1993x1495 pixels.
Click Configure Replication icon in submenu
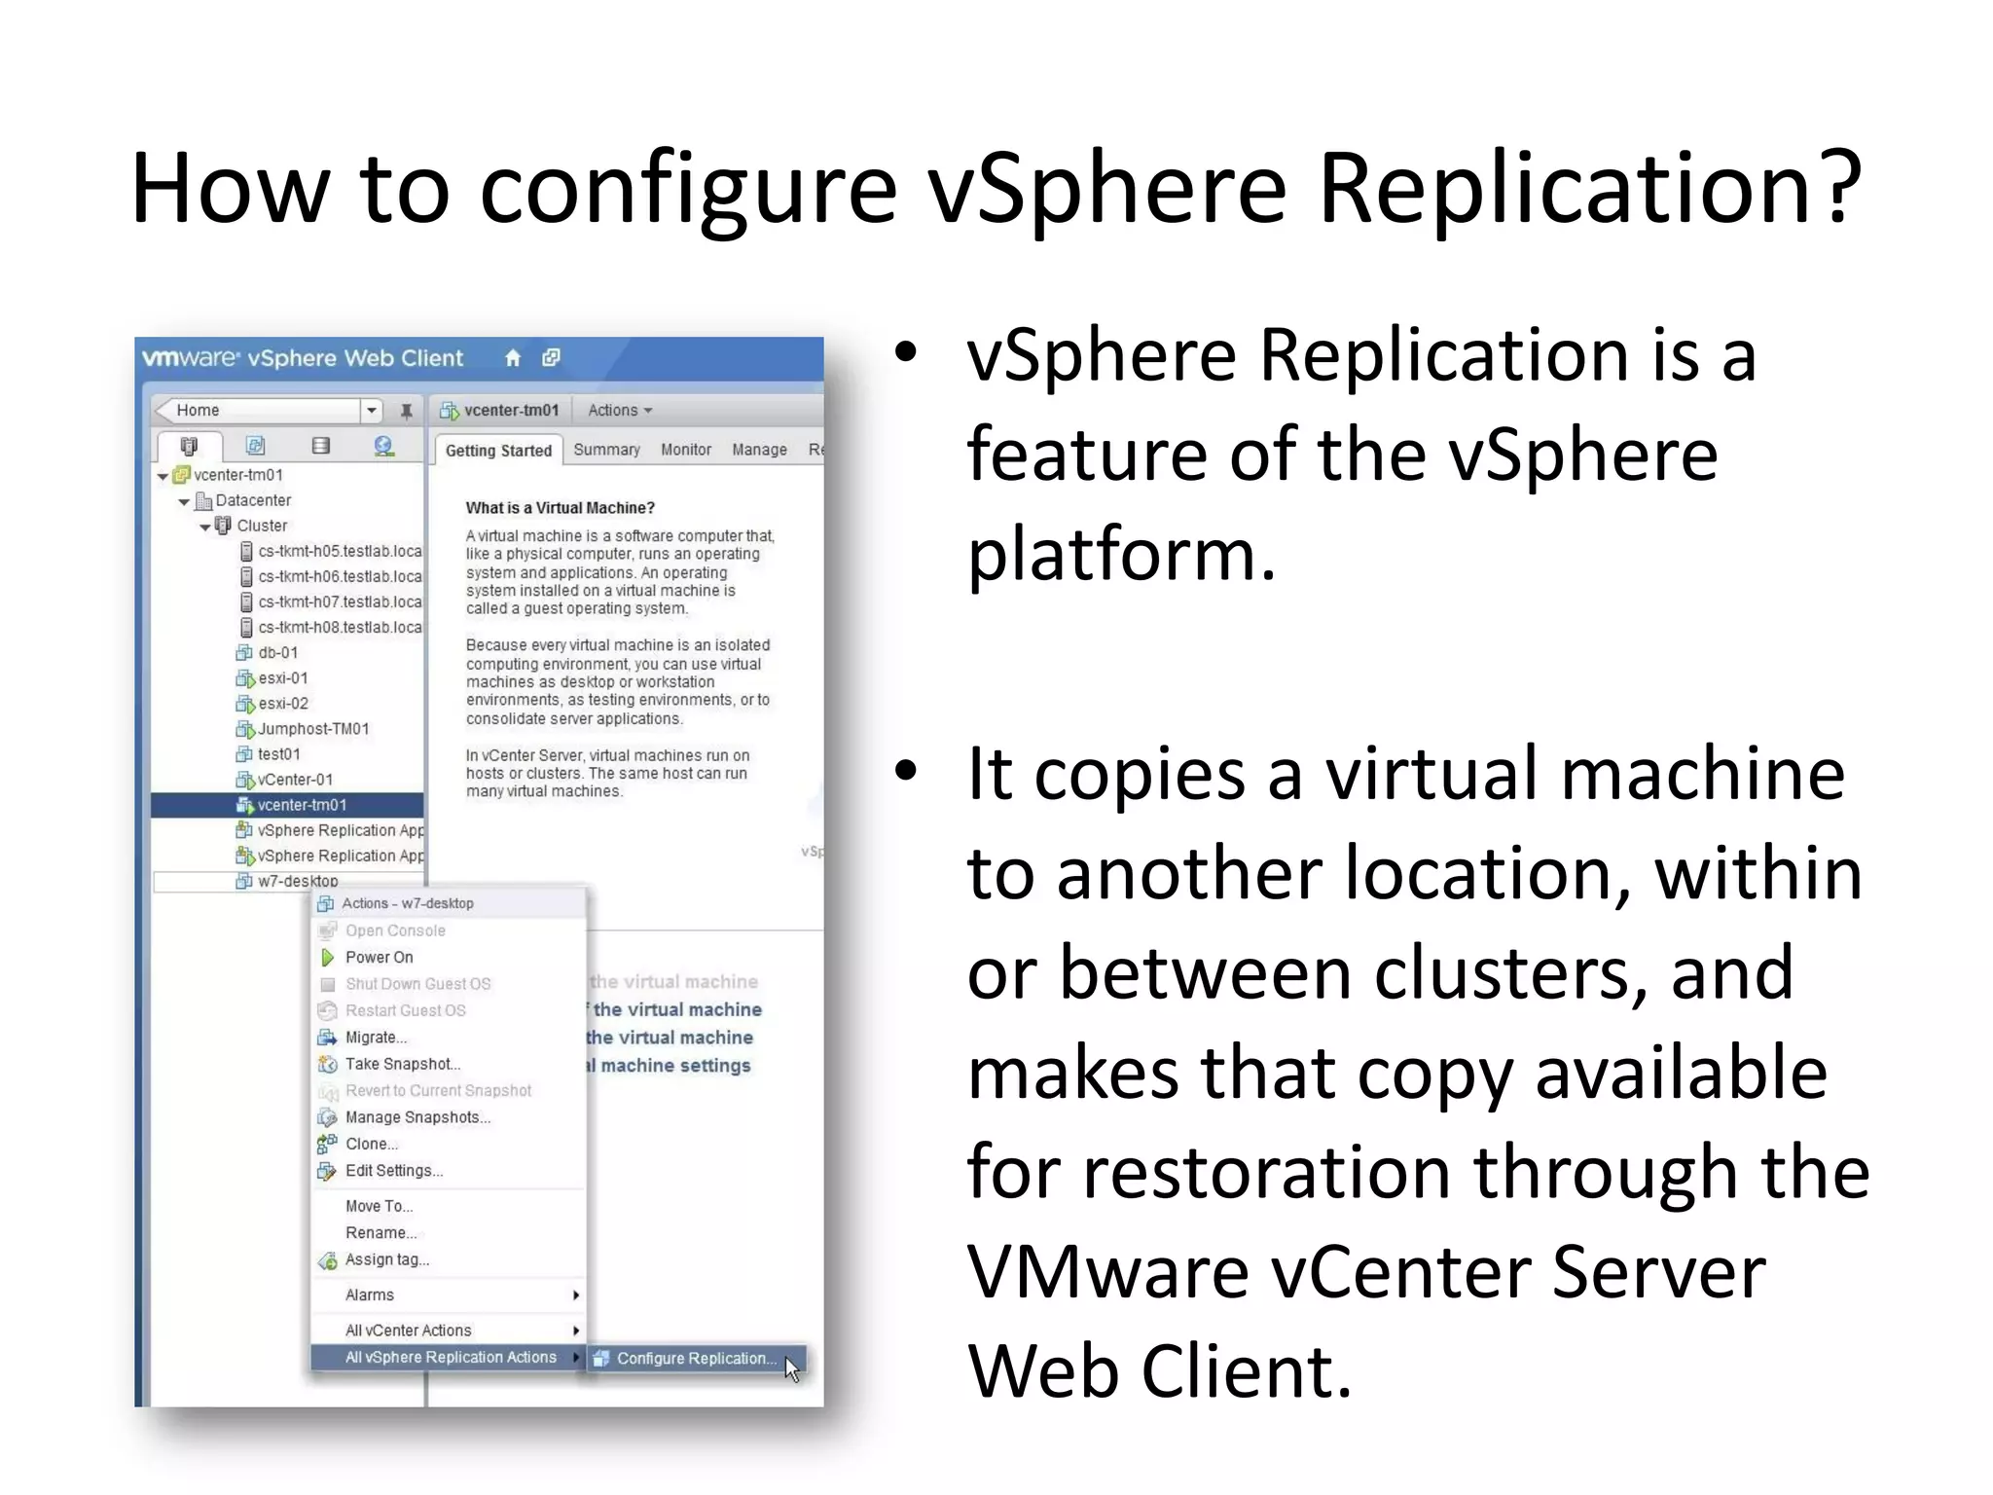tap(601, 1359)
